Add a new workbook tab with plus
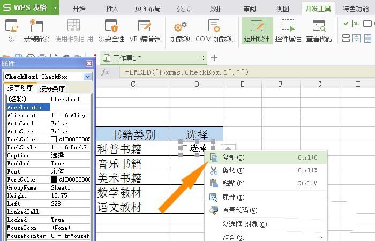This screenshot has width=375, height=241. pyautogui.click(x=214, y=58)
